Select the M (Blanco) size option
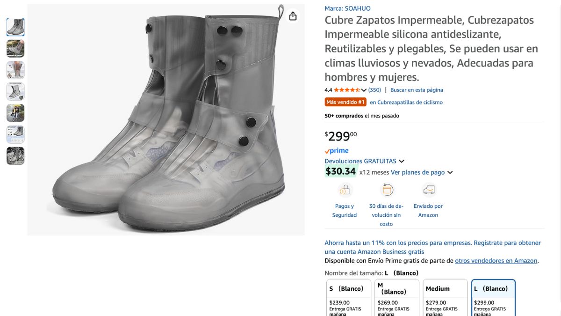This screenshot has height=316, width=561. (397, 298)
